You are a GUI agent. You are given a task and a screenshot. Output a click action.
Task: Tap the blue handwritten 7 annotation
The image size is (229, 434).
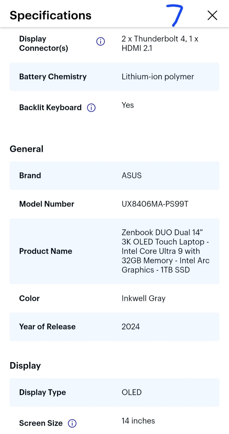[175, 15]
